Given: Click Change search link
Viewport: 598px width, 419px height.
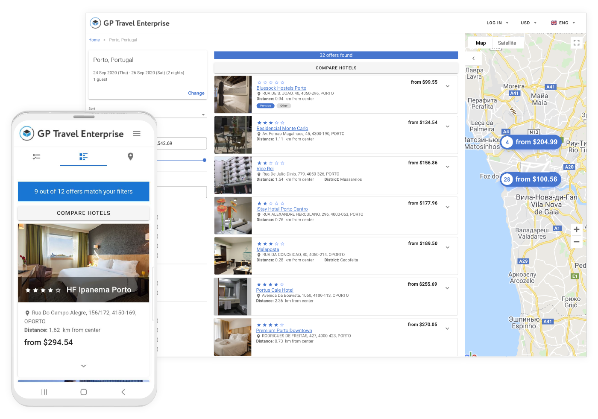Looking at the screenshot, I should (196, 93).
